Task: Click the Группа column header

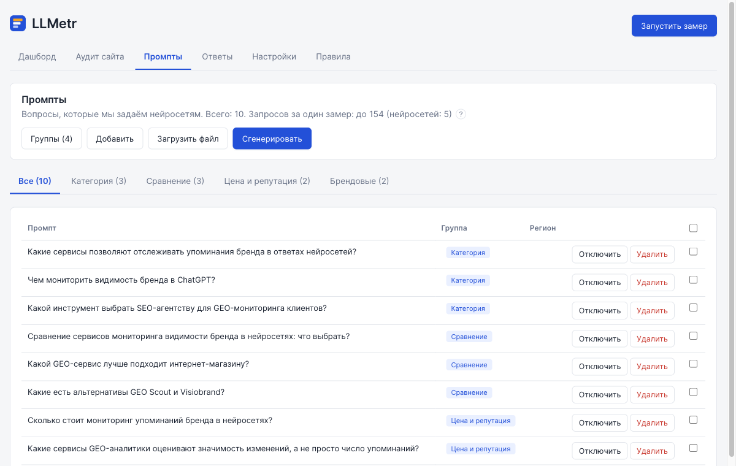Action: tap(454, 228)
